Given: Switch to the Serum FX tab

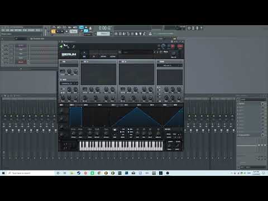Looking at the screenshot, I should (94, 56).
